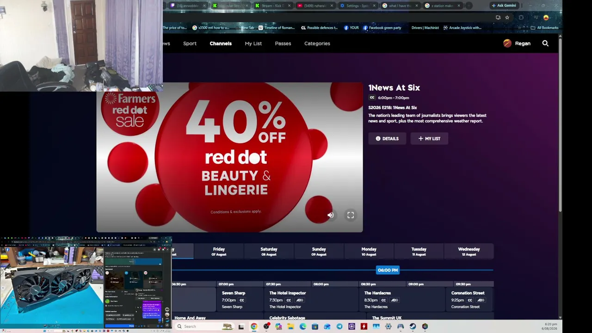
Task: Click the DETAILS button
Action: pyautogui.click(x=387, y=139)
